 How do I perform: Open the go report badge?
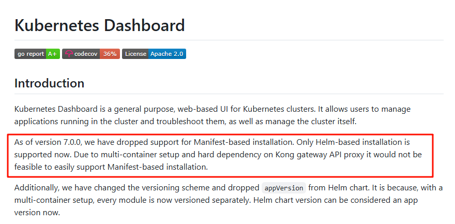37,54
